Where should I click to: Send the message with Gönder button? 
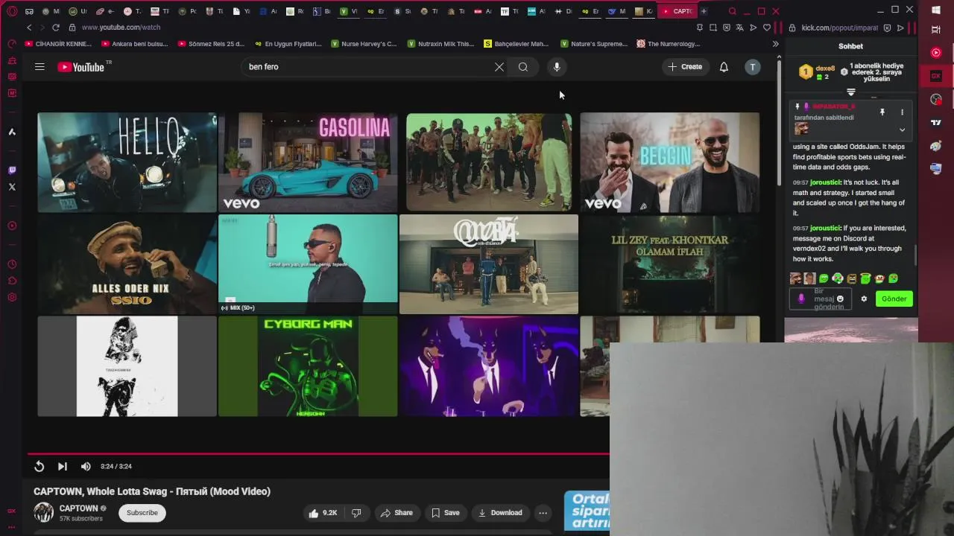pos(894,299)
